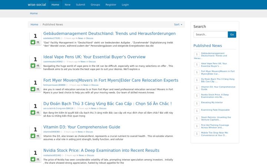Open sidebar link Nvidia Stock Price

pyautogui.click(x=215, y=96)
